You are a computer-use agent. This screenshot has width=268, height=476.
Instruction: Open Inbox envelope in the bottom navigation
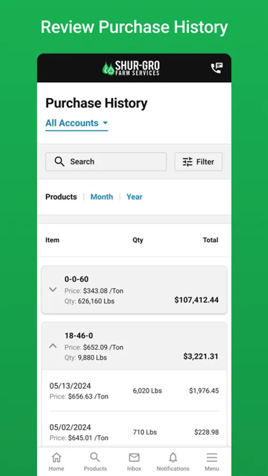pos(134,462)
